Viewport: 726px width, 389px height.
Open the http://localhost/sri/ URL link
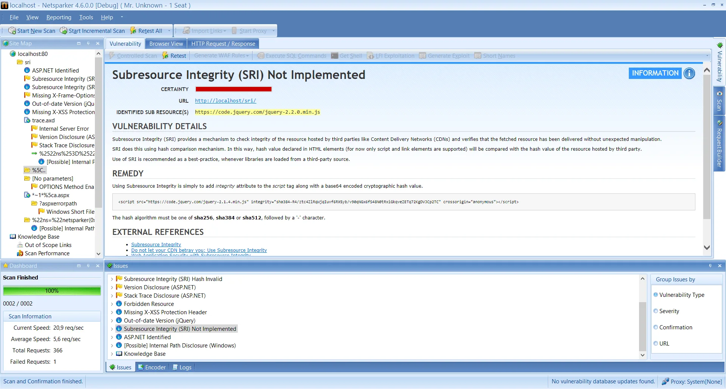(x=225, y=101)
